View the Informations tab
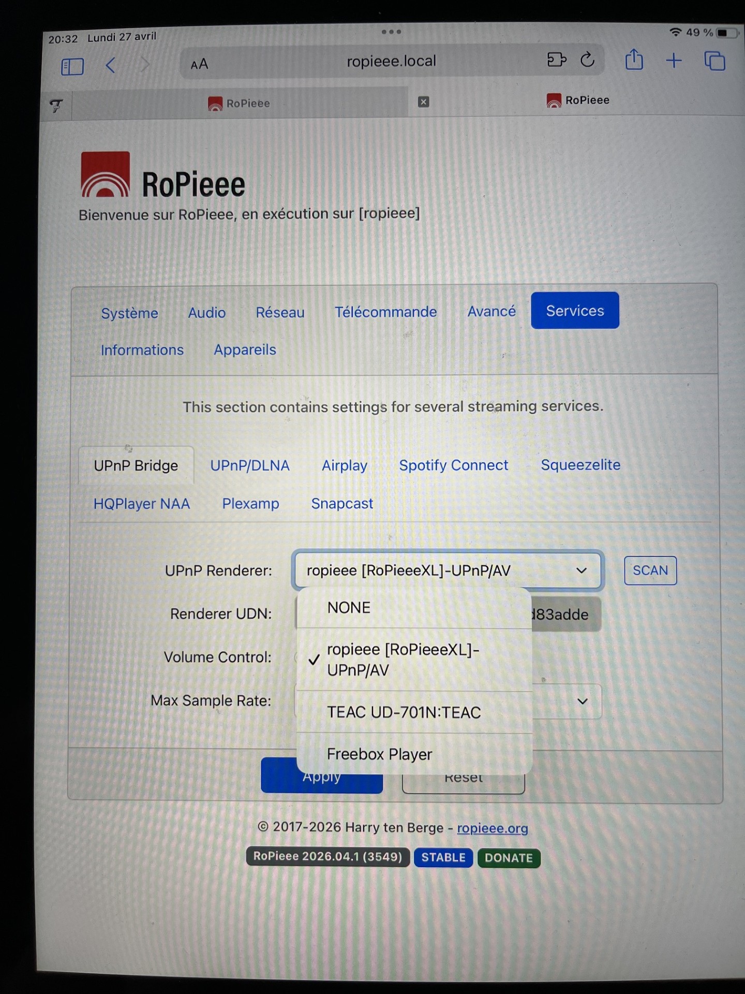The image size is (745, 994). tap(142, 350)
